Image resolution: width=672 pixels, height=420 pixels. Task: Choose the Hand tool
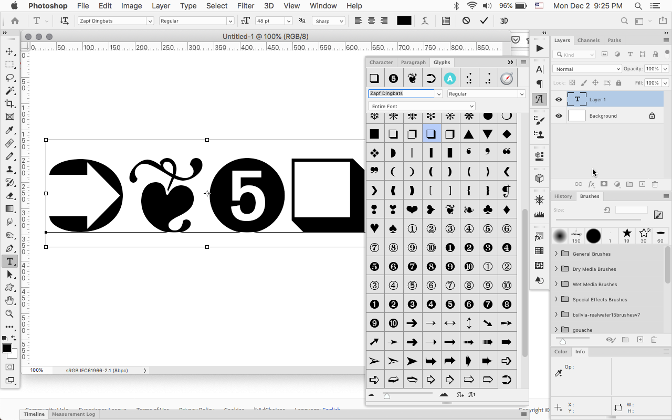tap(9, 300)
